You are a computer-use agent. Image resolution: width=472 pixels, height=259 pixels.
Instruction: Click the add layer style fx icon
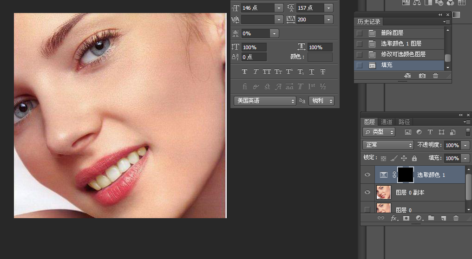394,218
